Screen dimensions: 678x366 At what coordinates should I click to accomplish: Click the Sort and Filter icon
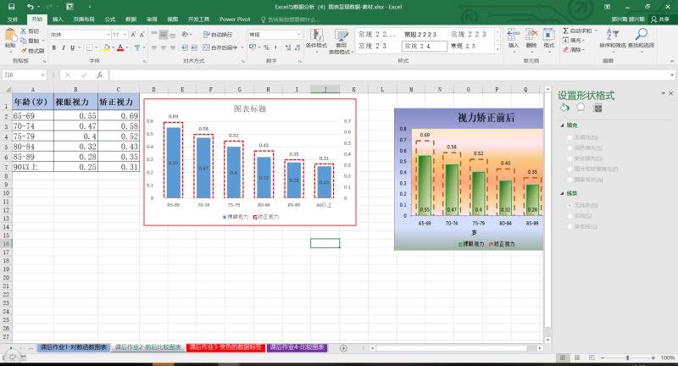pos(611,35)
